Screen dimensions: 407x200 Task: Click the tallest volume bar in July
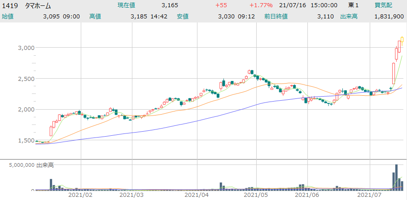click(396, 177)
